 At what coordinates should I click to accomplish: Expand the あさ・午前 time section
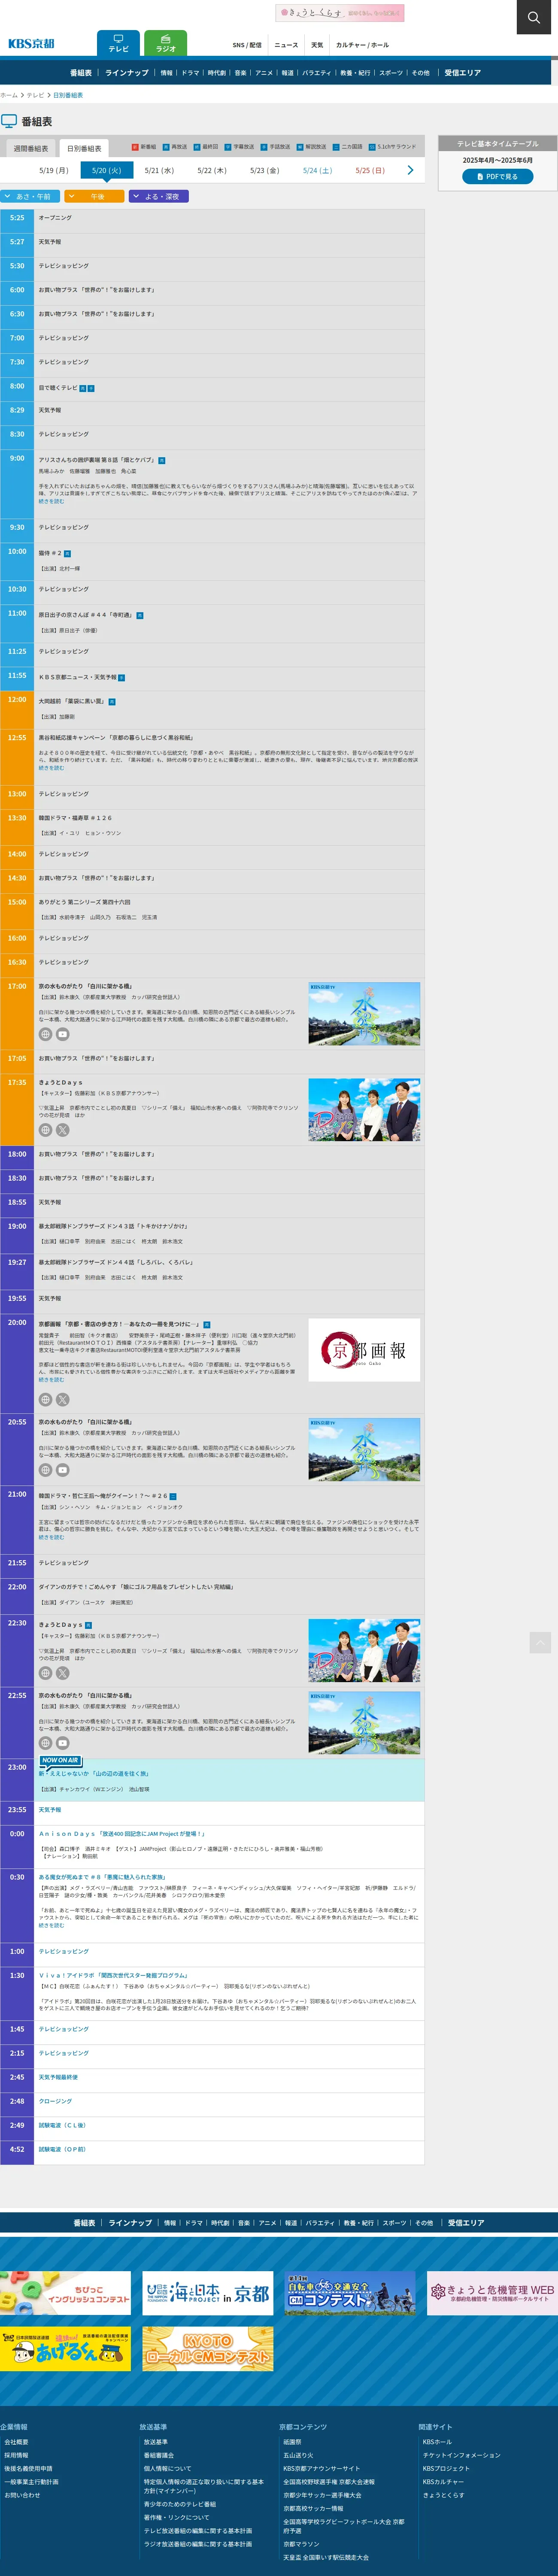[x=31, y=196]
